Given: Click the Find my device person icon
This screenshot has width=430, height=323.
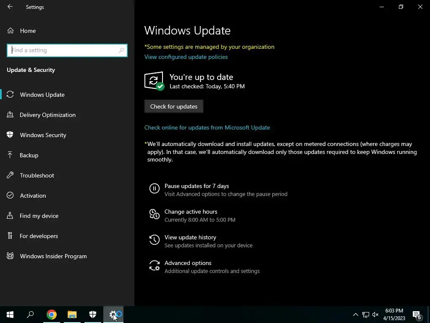Looking at the screenshot, I should [10, 215].
